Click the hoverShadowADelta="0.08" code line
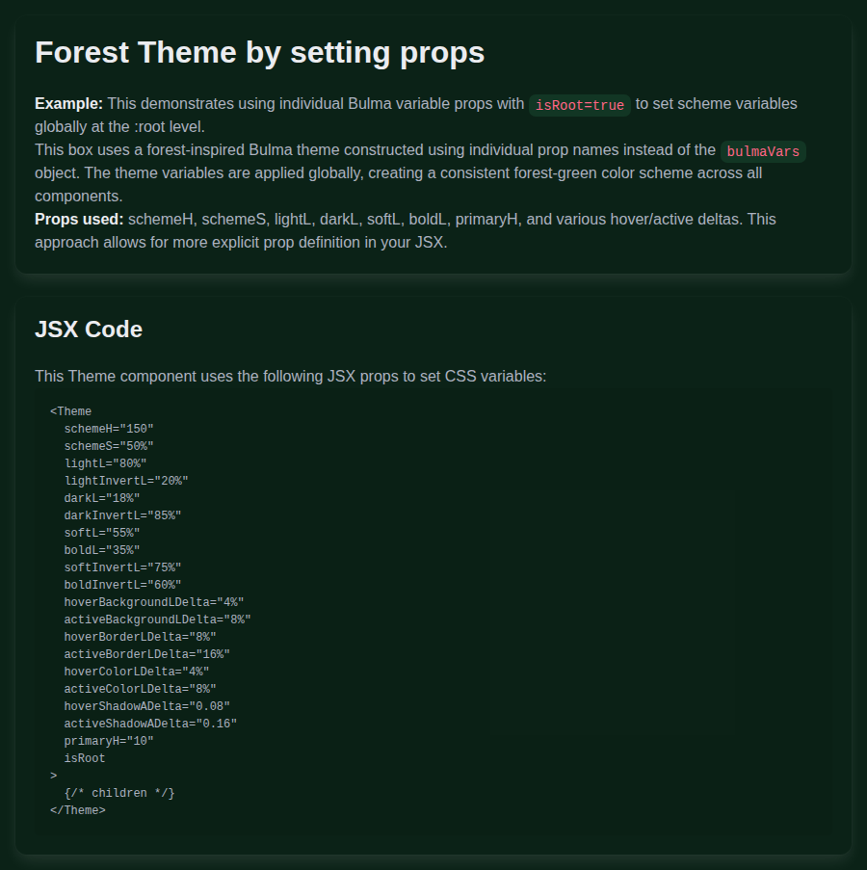Viewport: 867px width, 870px height. [x=147, y=706]
